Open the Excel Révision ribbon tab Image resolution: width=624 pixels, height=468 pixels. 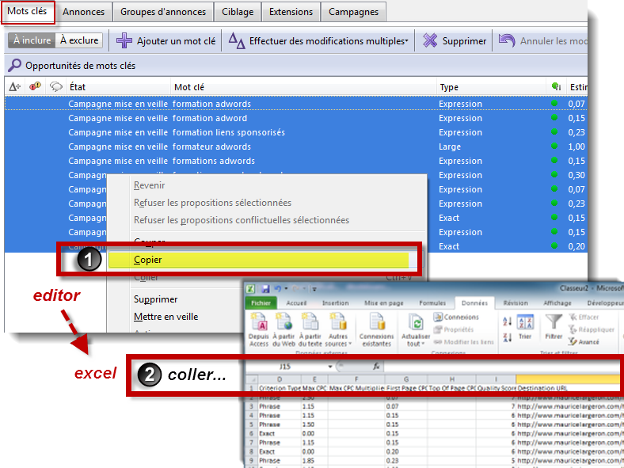516,303
